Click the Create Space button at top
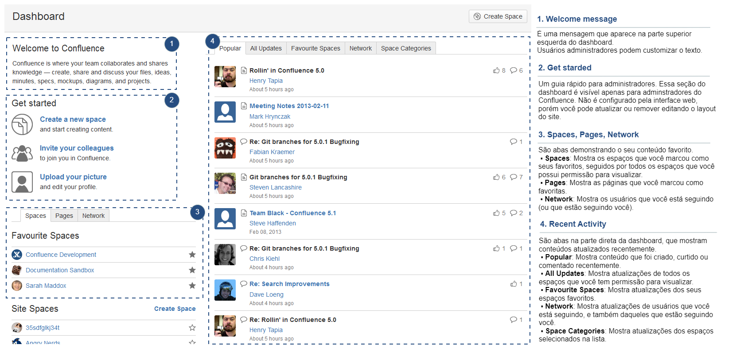 pos(498,16)
